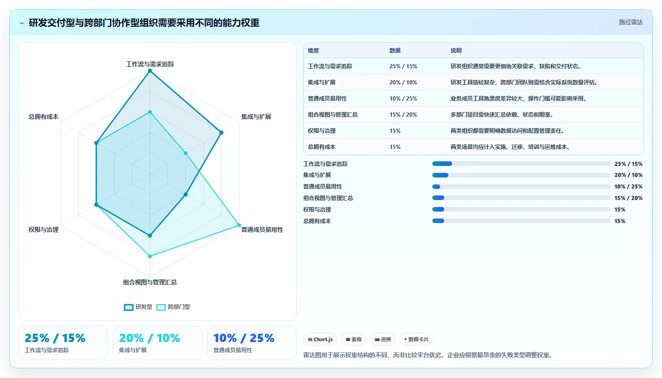Select 组合视图与管理汇总 cell in the table
The height and width of the screenshot is (378, 662).
(333, 114)
